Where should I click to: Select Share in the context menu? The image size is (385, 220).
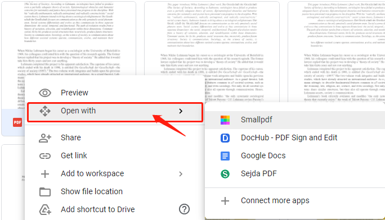114,137
